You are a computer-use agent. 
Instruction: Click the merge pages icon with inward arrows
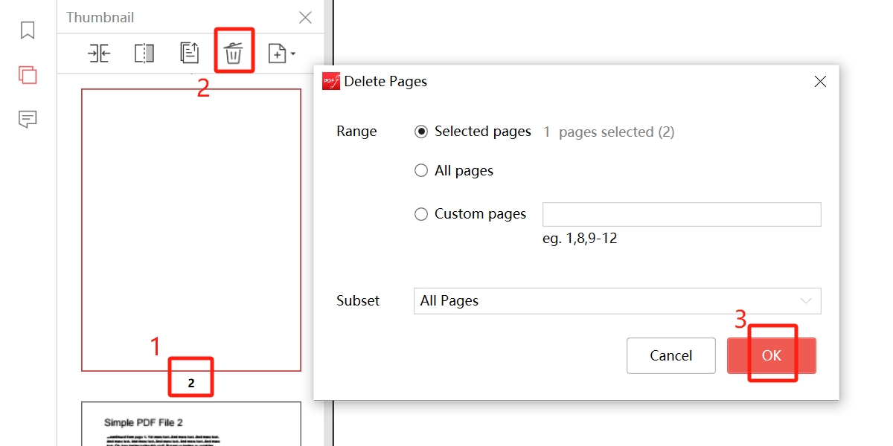coord(99,54)
